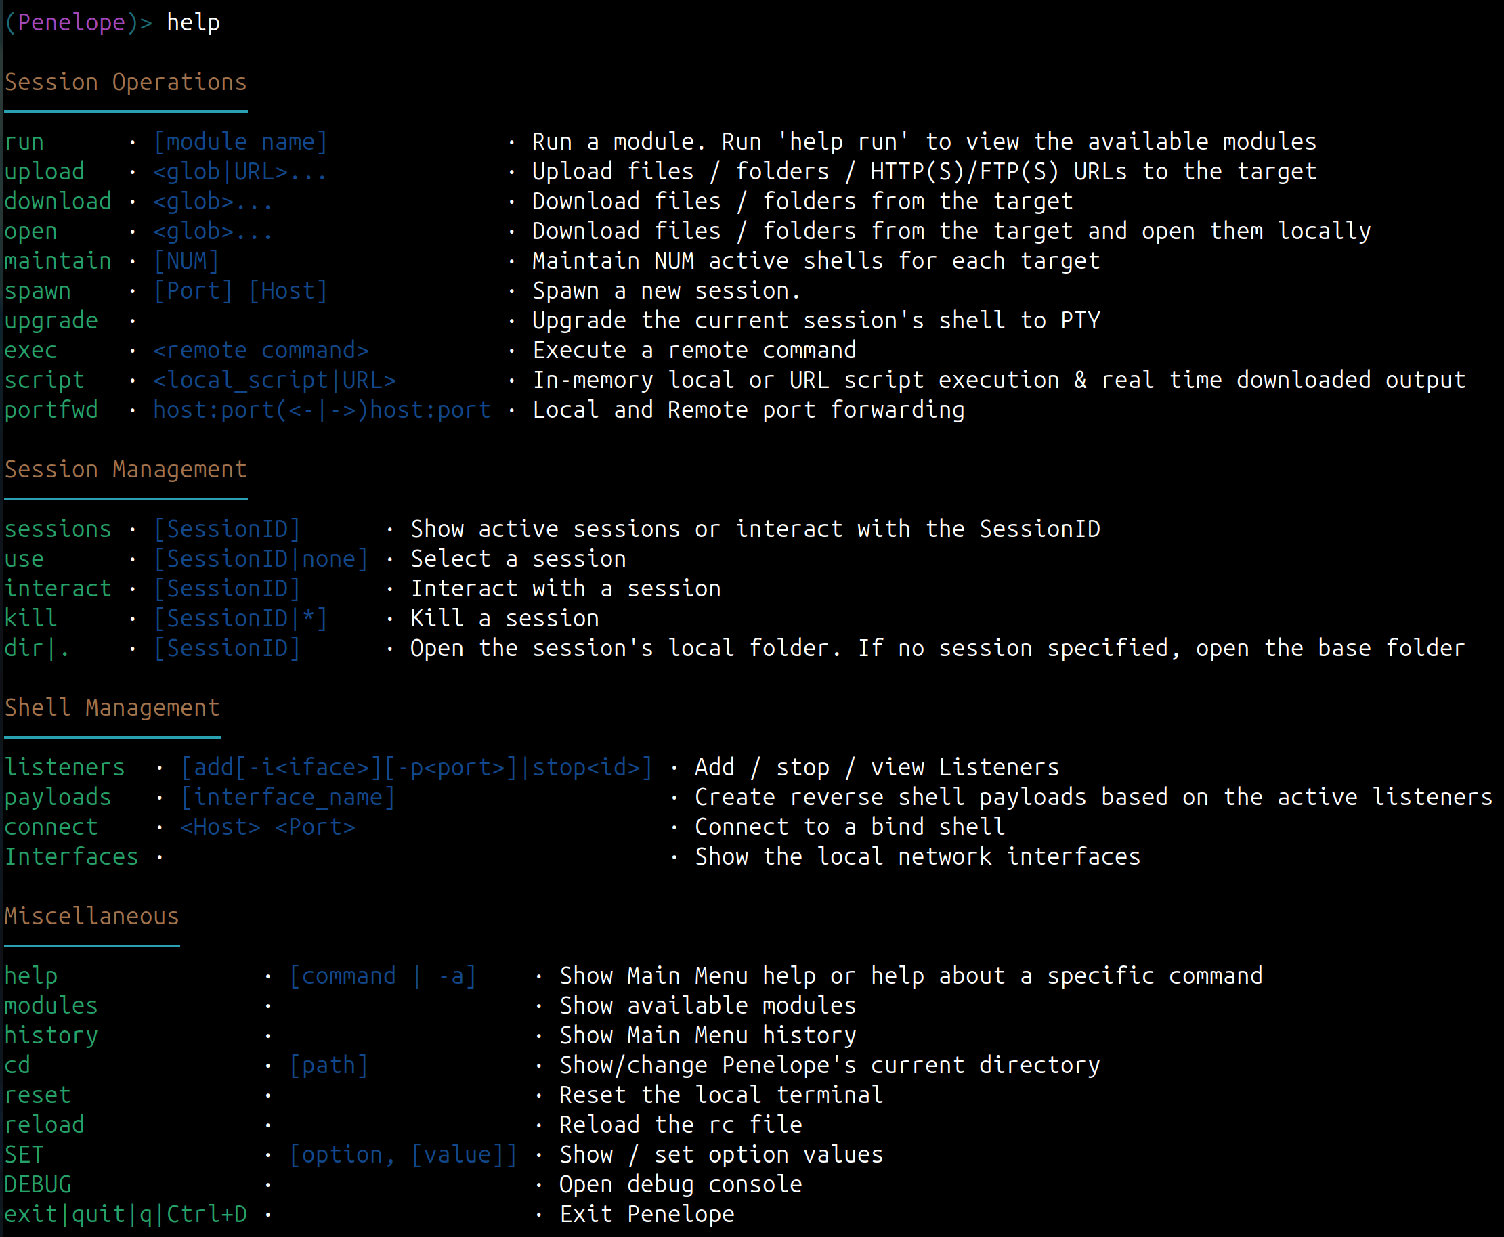Click "Upgrade the current session's shell to PTY"
Viewport: 1504px width, 1237px height.
816,321
